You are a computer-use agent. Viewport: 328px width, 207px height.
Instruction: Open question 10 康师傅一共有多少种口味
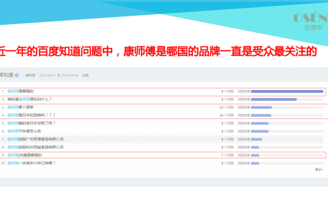32,163
